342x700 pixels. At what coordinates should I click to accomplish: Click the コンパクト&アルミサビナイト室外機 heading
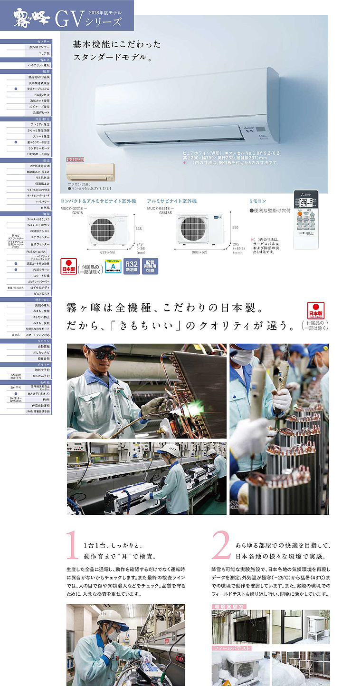98,201
